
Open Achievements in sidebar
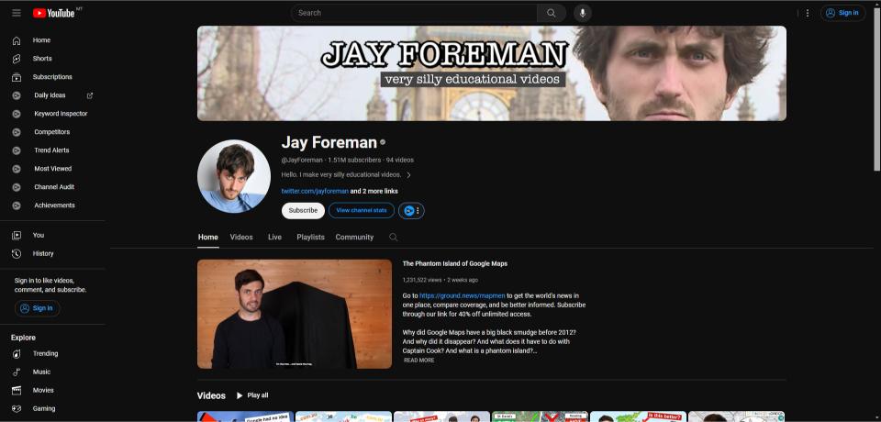pyautogui.click(x=52, y=205)
